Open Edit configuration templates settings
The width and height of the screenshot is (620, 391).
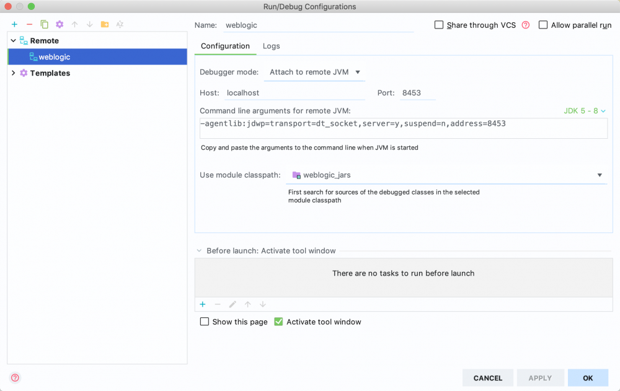[x=58, y=24]
